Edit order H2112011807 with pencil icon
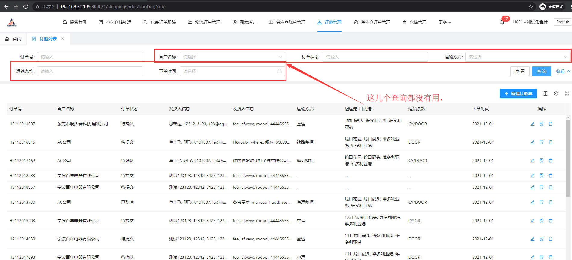 coord(533,124)
